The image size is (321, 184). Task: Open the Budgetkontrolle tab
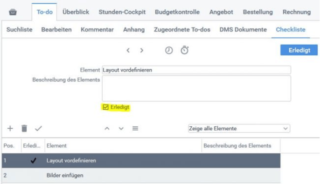(x=177, y=12)
